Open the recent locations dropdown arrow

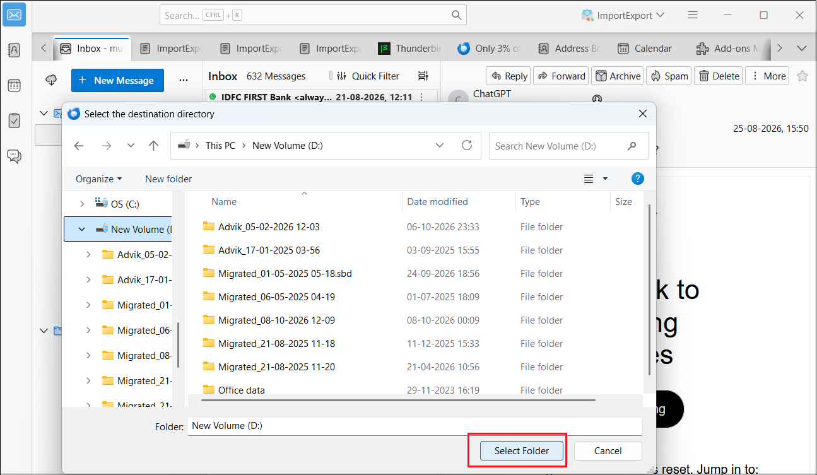(131, 146)
